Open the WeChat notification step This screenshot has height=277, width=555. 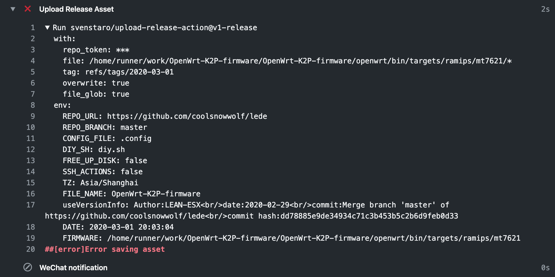[x=74, y=267]
